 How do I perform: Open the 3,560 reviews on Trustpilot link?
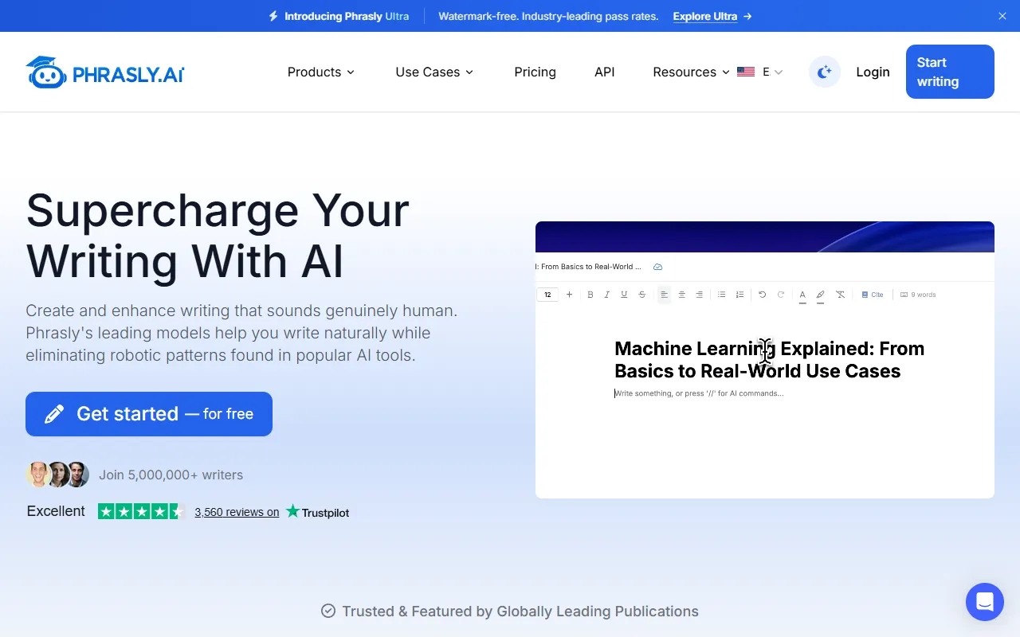pos(272,512)
